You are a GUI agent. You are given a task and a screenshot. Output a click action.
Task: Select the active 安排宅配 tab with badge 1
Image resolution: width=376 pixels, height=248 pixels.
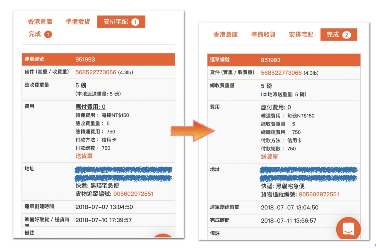coord(121,22)
